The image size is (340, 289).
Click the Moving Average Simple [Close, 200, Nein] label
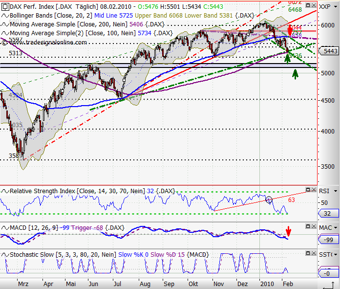click(68, 24)
